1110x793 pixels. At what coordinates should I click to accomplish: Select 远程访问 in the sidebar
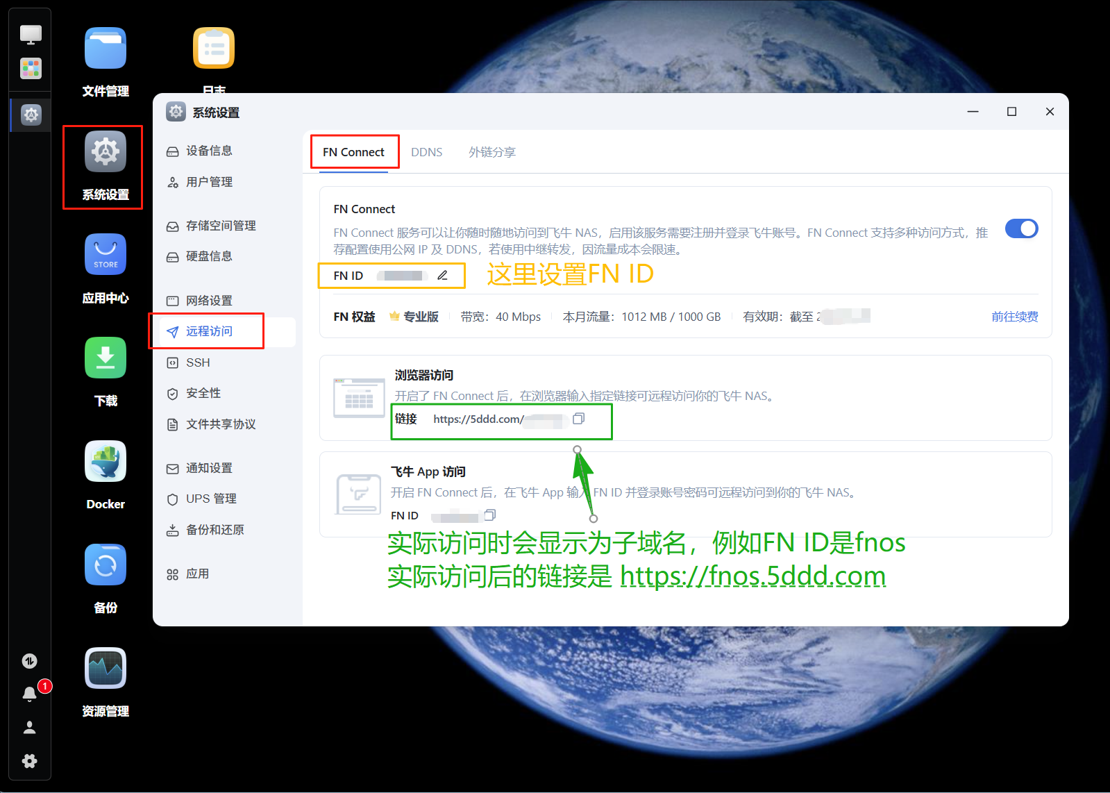[x=228, y=331]
